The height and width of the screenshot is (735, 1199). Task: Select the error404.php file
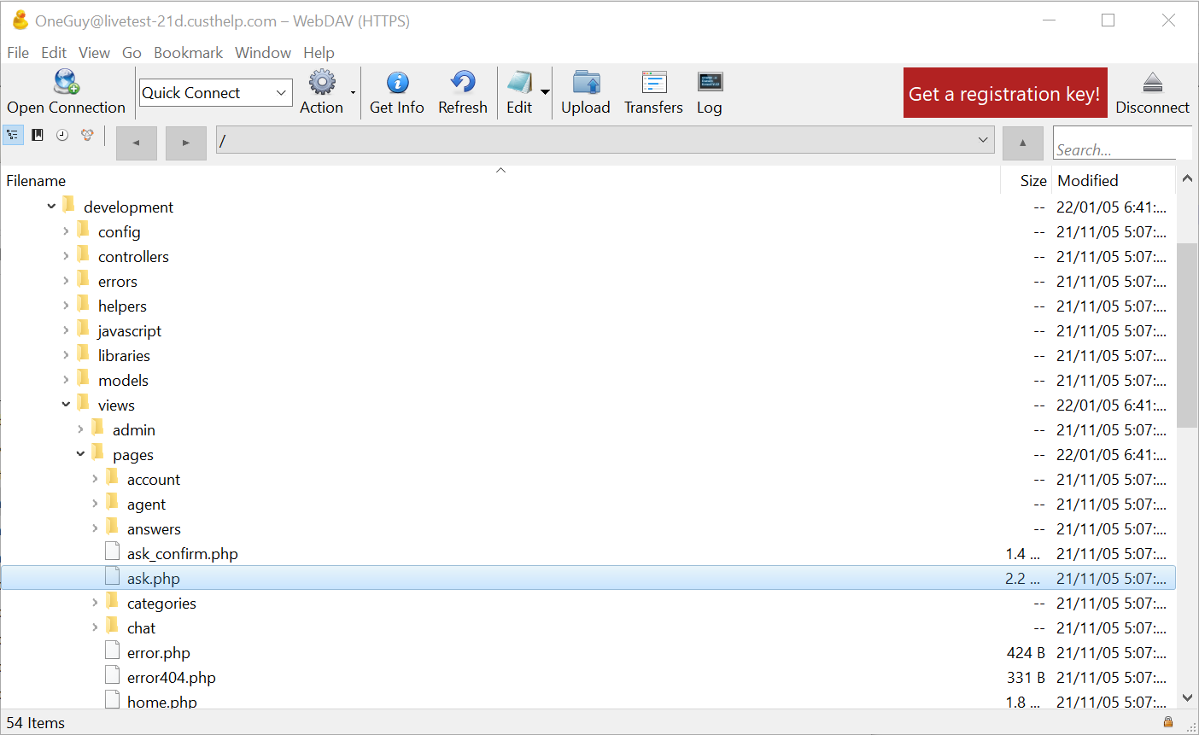click(x=588, y=677)
